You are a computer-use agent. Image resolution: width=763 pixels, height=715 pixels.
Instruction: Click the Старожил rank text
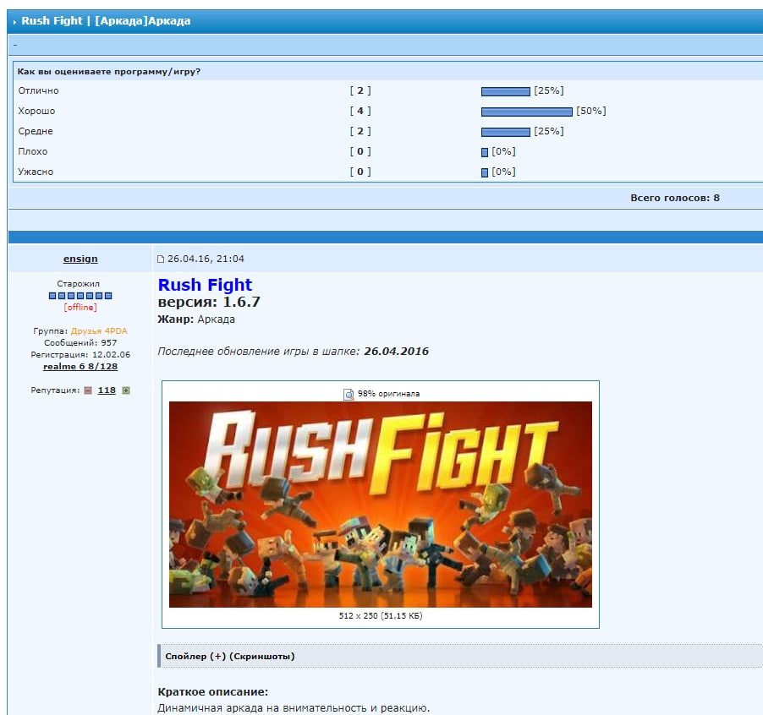tap(79, 283)
